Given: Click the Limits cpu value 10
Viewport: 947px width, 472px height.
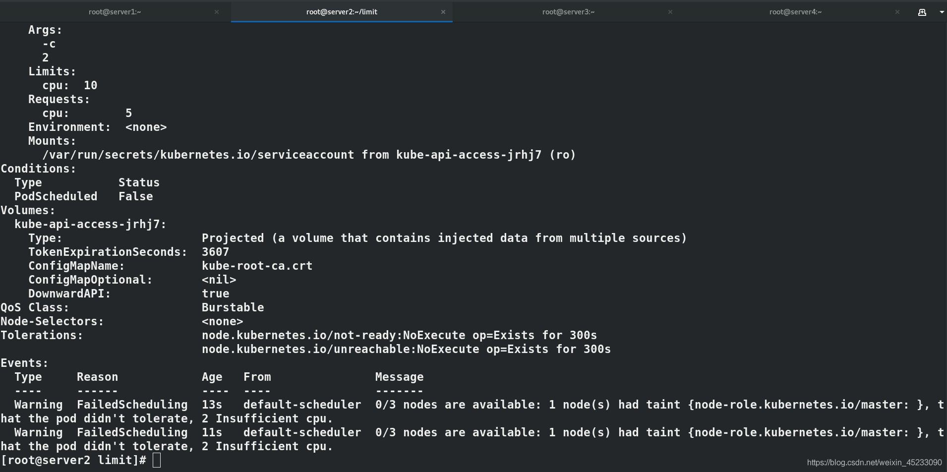Looking at the screenshot, I should (x=90, y=85).
